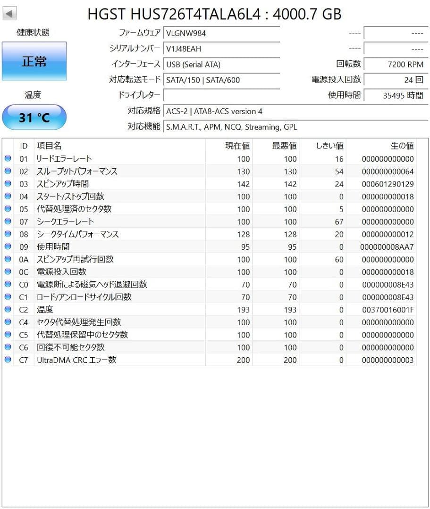Click status icon for row 0A スピンアップ再試行回数
Screen dimensions: 430x509
click(x=8, y=259)
